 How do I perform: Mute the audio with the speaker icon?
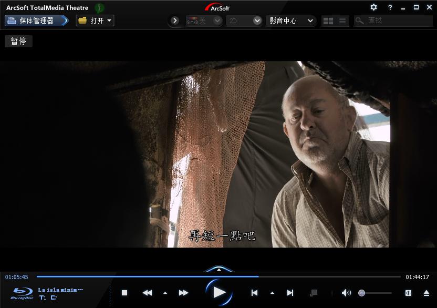coord(346,293)
